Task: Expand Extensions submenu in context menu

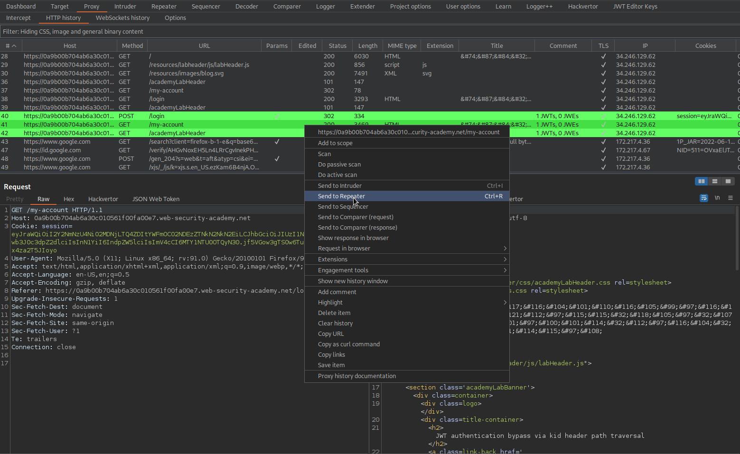Action: pyautogui.click(x=407, y=259)
